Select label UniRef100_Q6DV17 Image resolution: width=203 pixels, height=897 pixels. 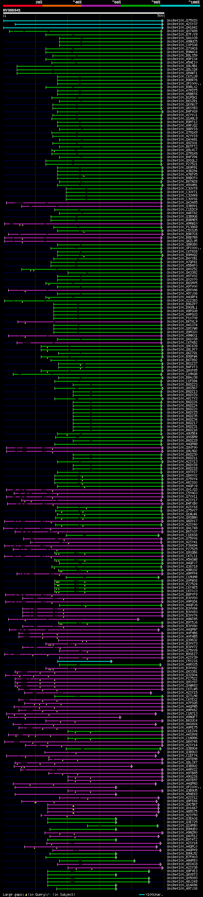[x=182, y=521]
